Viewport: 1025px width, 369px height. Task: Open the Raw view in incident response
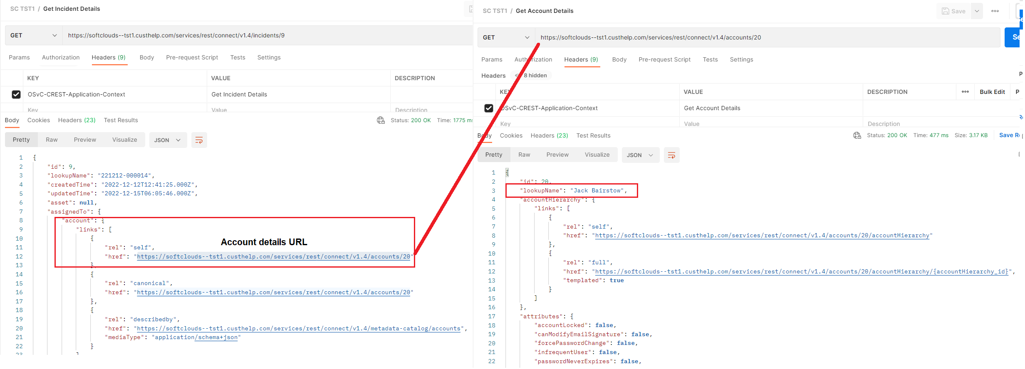click(x=52, y=140)
